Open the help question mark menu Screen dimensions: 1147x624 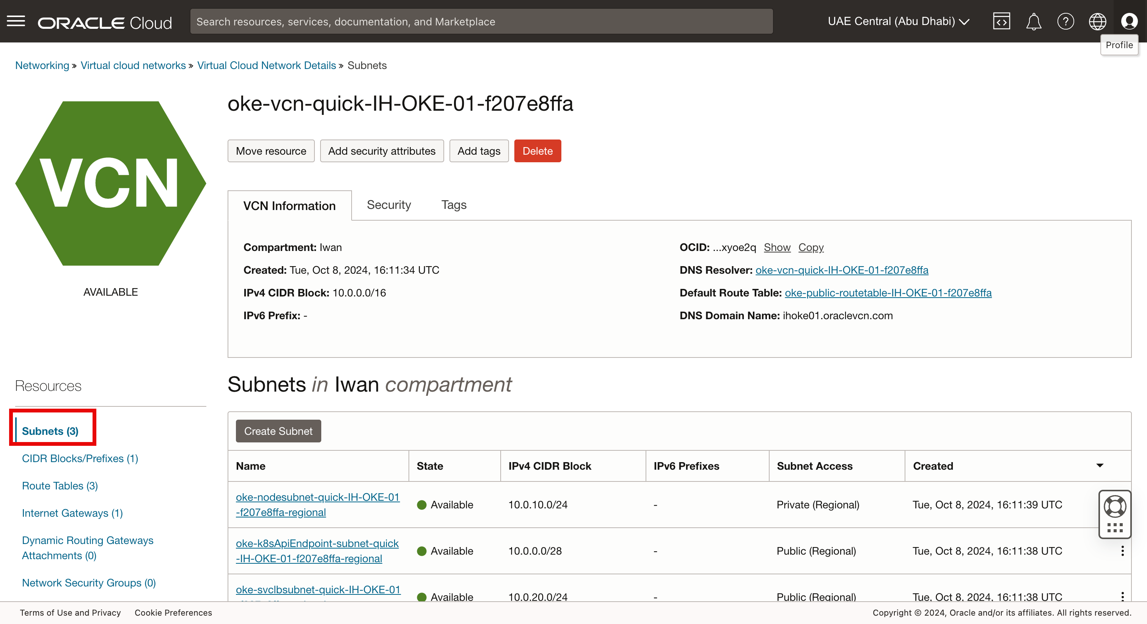coord(1065,21)
